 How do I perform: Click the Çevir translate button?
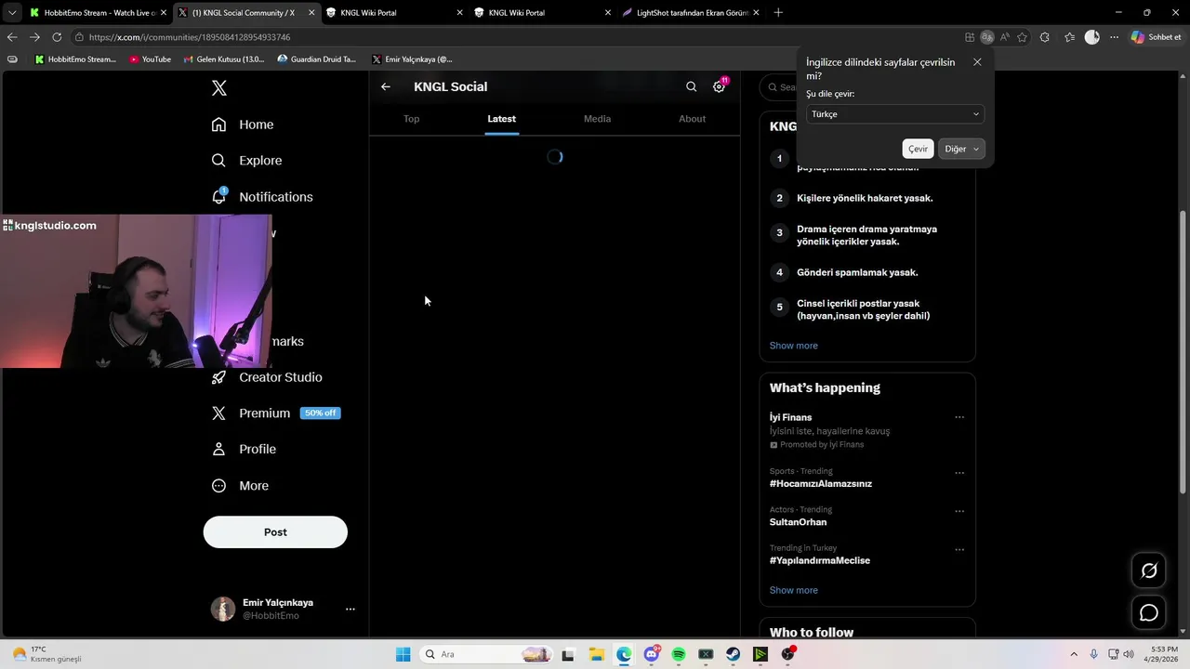[x=918, y=149]
